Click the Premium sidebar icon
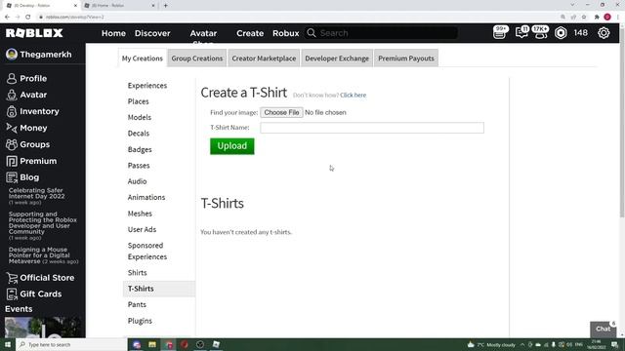The image size is (625, 351). (x=12, y=161)
